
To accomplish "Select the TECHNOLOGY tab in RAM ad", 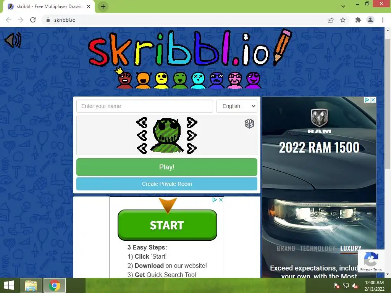I will coord(318,248).
